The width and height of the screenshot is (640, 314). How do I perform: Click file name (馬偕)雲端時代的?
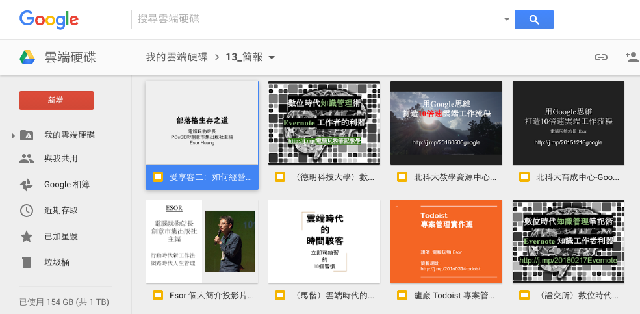pyautogui.click(x=333, y=295)
